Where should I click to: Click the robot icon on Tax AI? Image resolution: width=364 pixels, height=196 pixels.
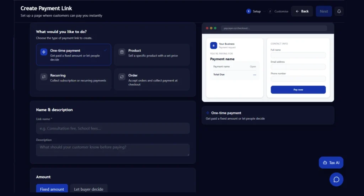325,163
